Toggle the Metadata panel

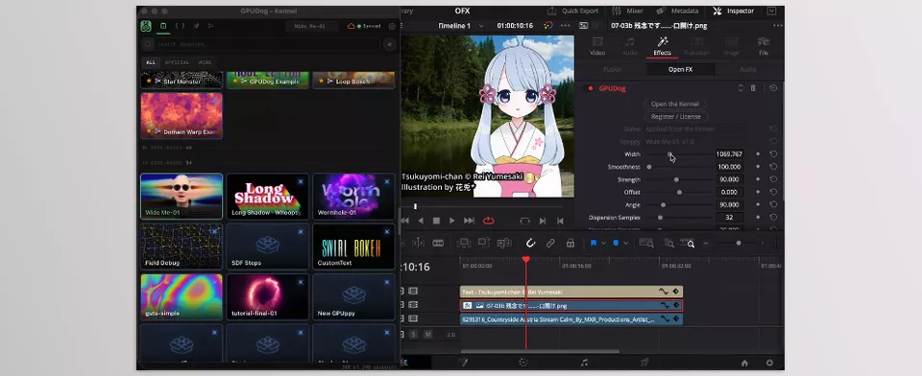click(x=677, y=11)
